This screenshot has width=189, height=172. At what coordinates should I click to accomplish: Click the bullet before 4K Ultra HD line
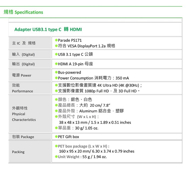[56, 85]
